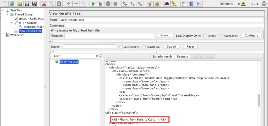The height and width of the screenshot is (126, 268).
Task: Click the <body> line in response
Action: [110, 64]
